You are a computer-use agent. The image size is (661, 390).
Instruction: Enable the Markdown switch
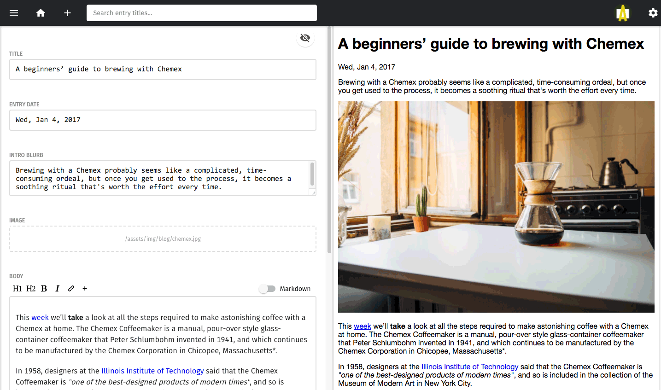point(267,289)
